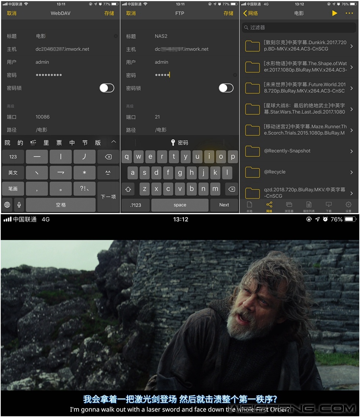Cancel the WebDAV form with 取消
360x417 pixels.
pyautogui.click(x=12, y=13)
